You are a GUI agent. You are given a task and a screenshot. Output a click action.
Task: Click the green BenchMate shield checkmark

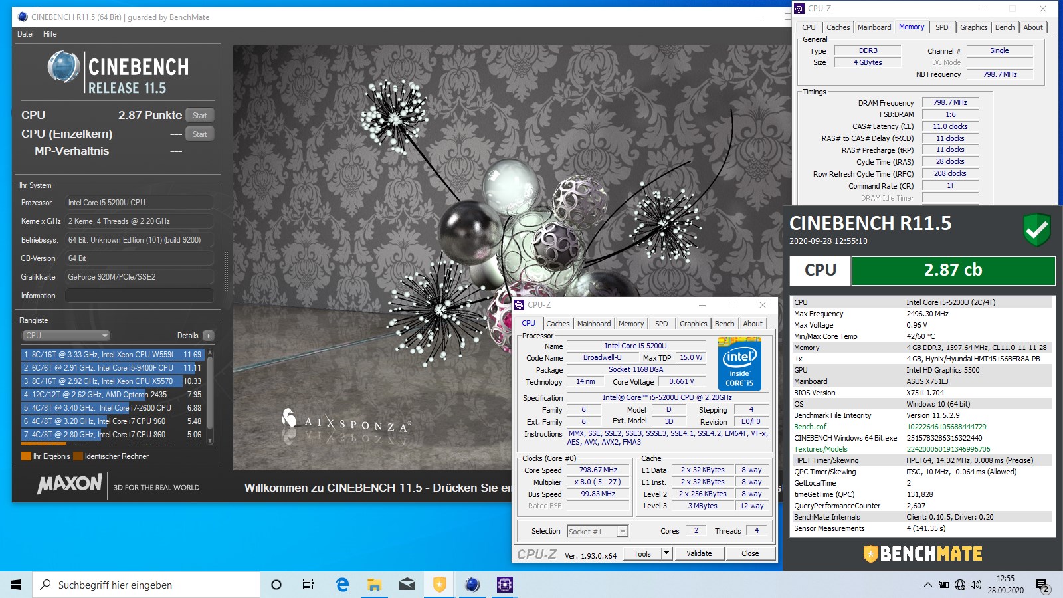pyautogui.click(x=1036, y=230)
